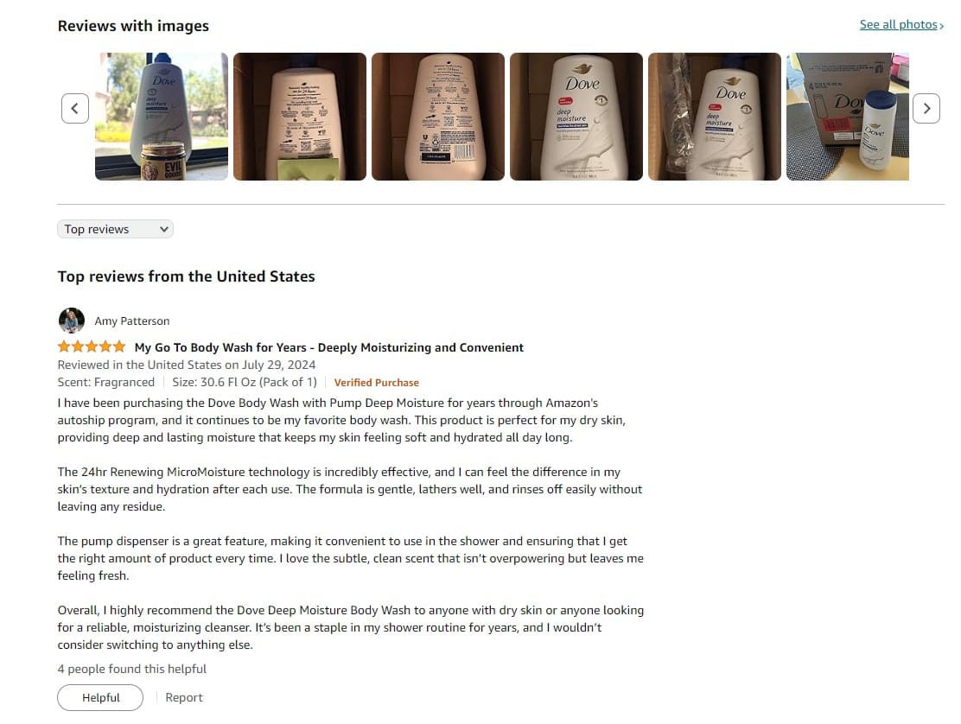The height and width of the screenshot is (724, 961).
Task: Go to previous review images arrow
Action: pyautogui.click(x=75, y=108)
